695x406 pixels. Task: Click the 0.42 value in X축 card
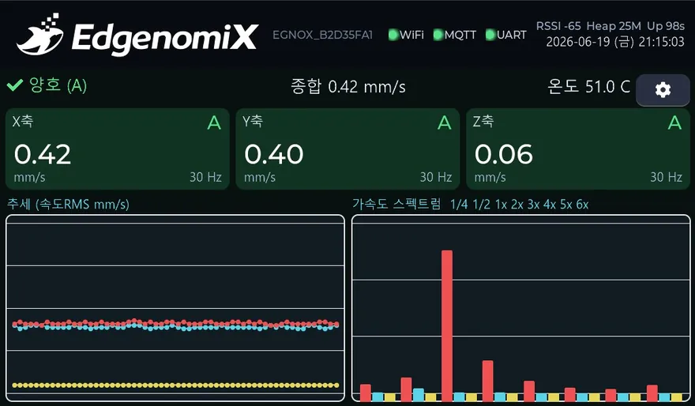(43, 154)
